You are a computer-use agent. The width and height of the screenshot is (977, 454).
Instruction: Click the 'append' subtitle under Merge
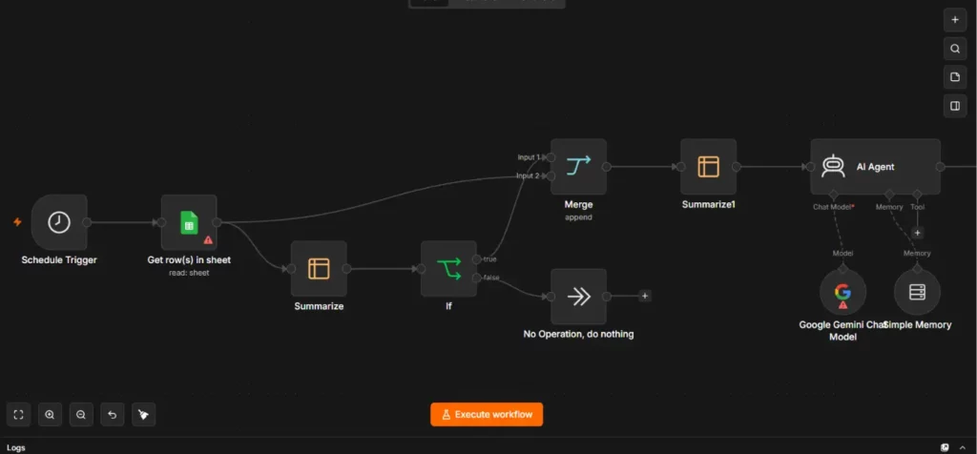coord(578,217)
